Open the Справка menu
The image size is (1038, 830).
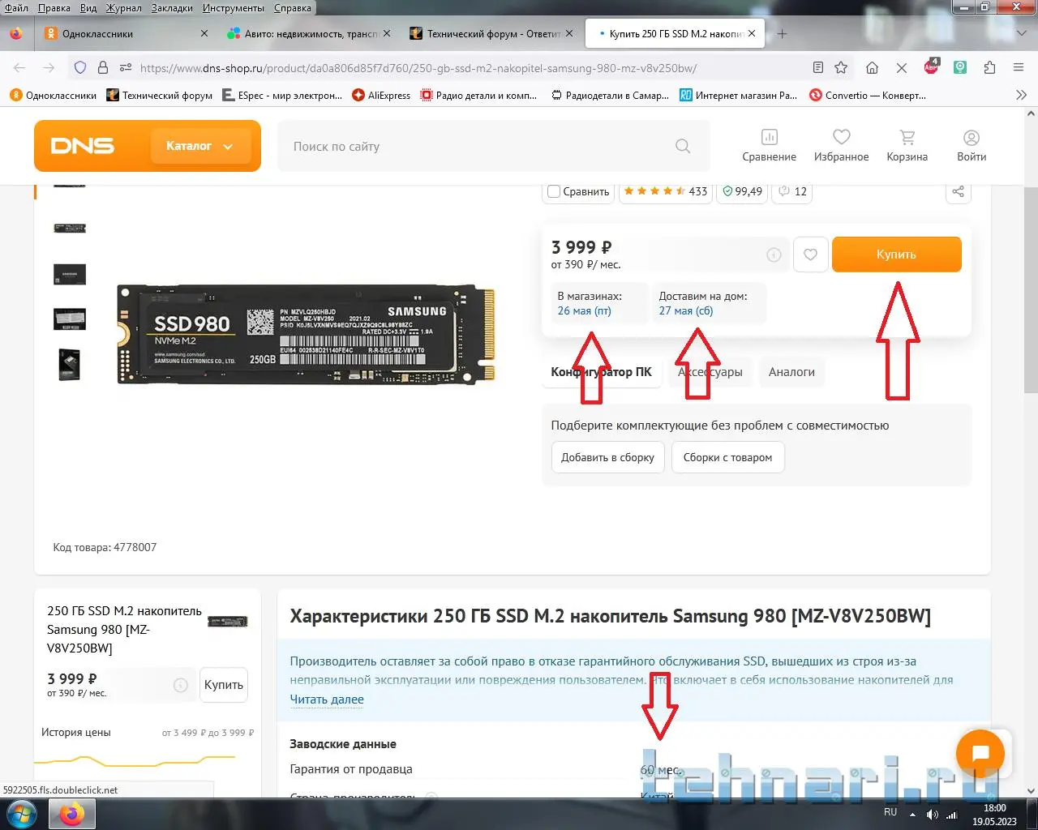click(x=293, y=8)
